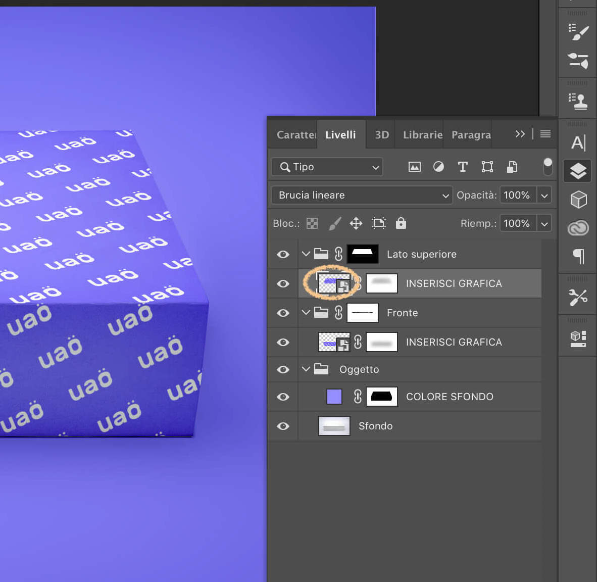Image resolution: width=597 pixels, height=582 pixels.
Task: Filter layers by pixel layer icon
Action: 414,167
